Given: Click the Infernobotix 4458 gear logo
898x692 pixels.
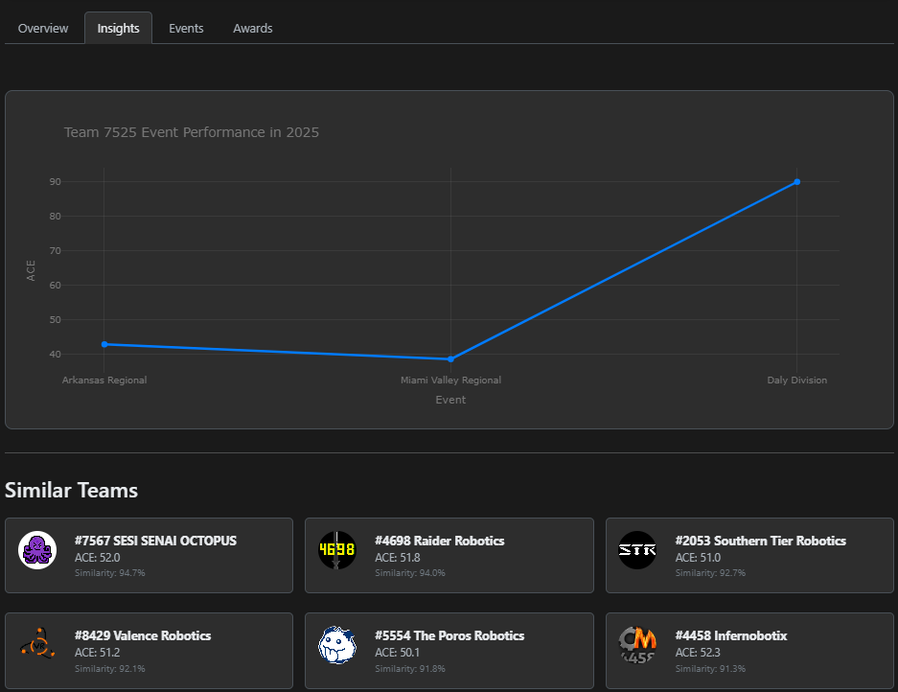Looking at the screenshot, I should 637,645.
